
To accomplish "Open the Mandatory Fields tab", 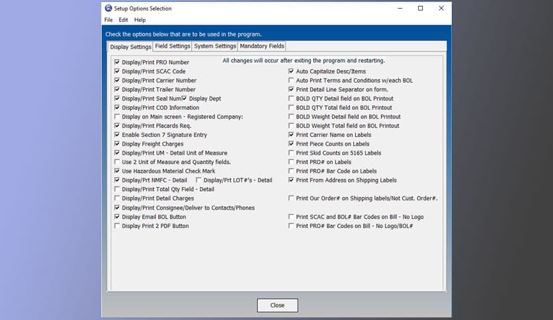I will click(x=262, y=46).
